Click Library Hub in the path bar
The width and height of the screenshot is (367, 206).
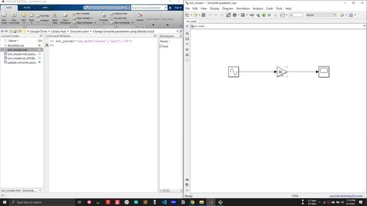(58, 31)
